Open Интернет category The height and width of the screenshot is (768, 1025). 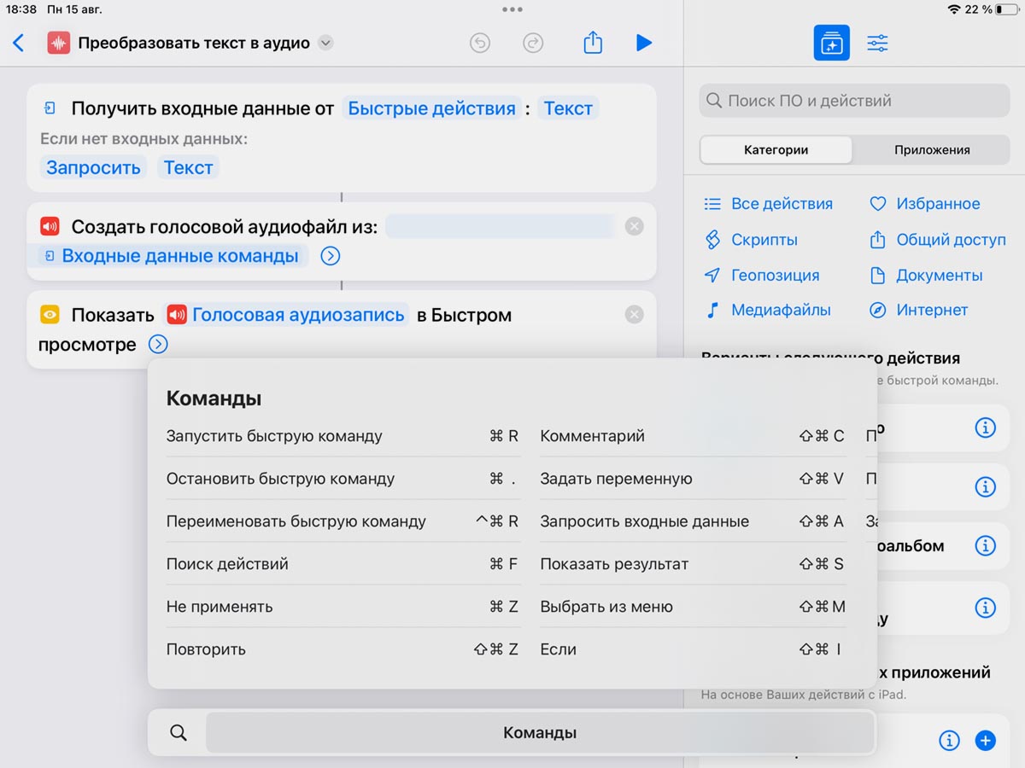(918, 310)
